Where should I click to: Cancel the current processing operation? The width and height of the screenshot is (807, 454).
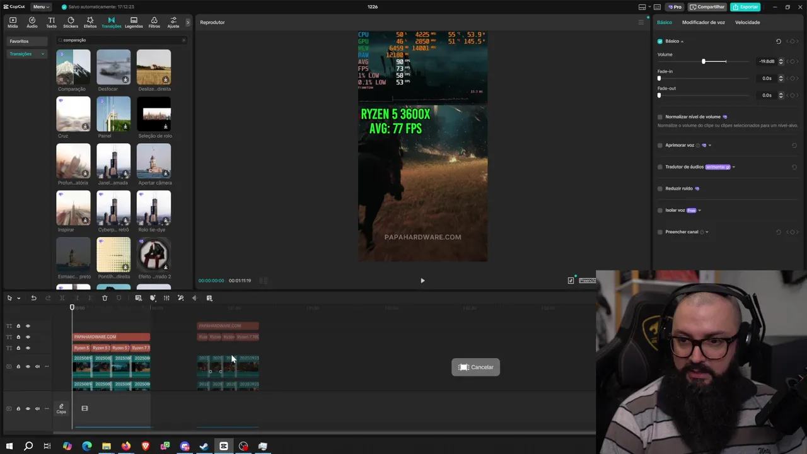pyautogui.click(x=476, y=367)
